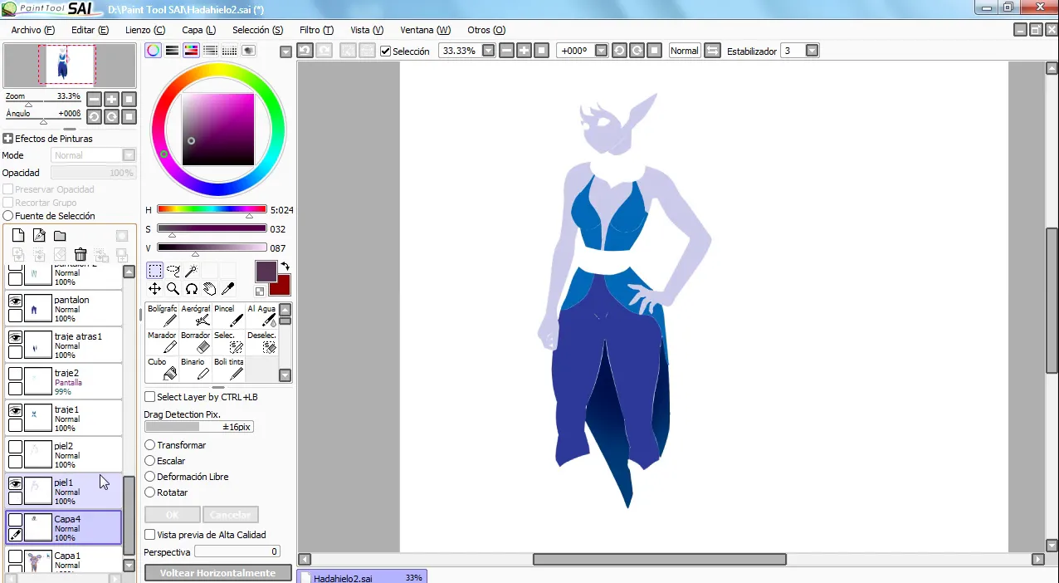Select the Eyedropper color picker tool
This screenshot has width=1059, height=583.
point(227,289)
